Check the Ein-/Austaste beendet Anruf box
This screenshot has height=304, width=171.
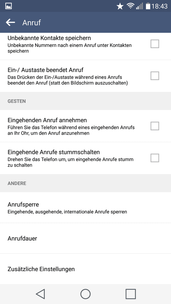[155, 76]
